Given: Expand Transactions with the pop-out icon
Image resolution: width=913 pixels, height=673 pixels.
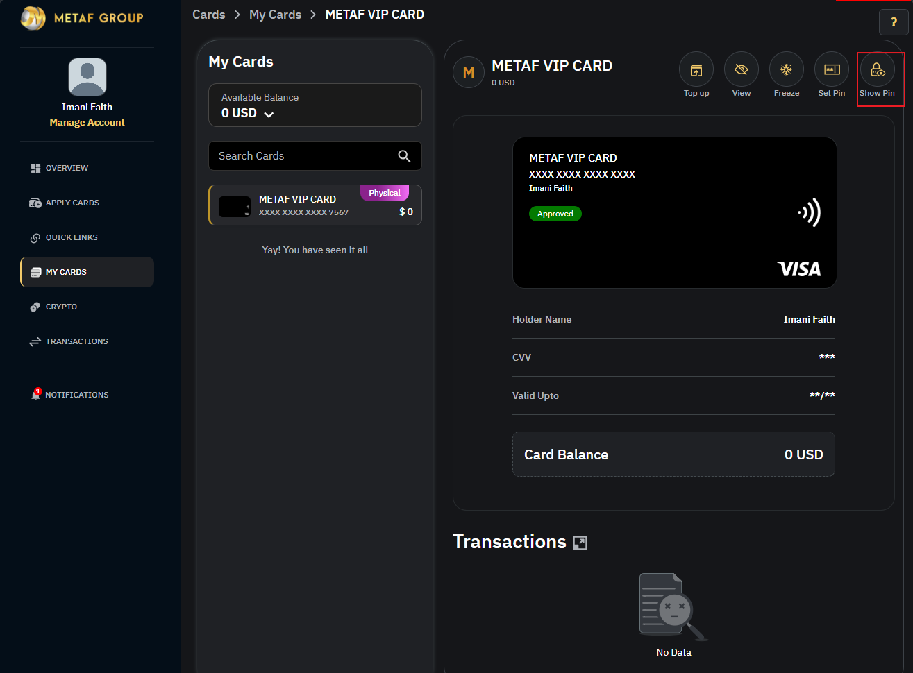Looking at the screenshot, I should coord(580,543).
